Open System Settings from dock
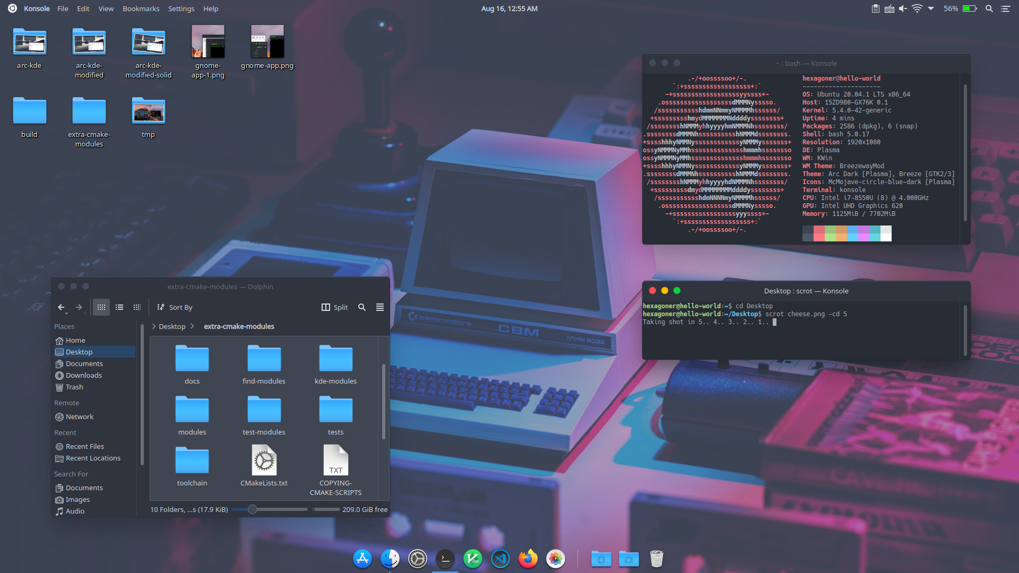1019x573 pixels. pyautogui.click(x=418, y=558)
